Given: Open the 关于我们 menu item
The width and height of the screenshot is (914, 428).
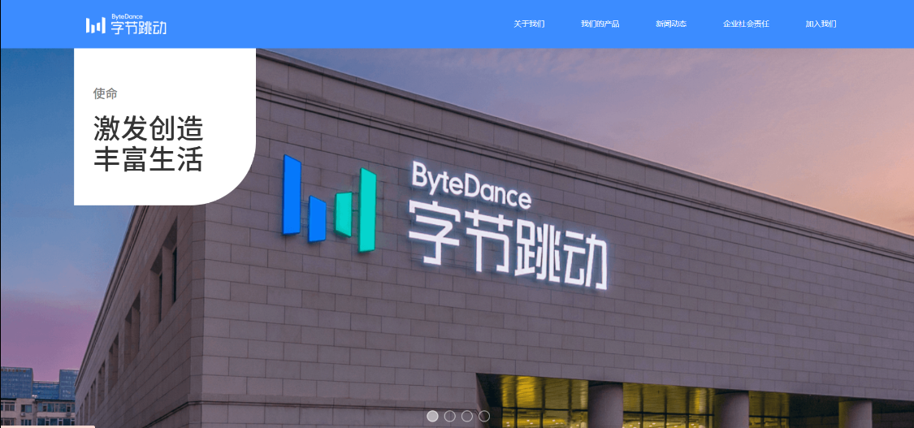Looking at the screenshot, I should [x=529, y=24].
